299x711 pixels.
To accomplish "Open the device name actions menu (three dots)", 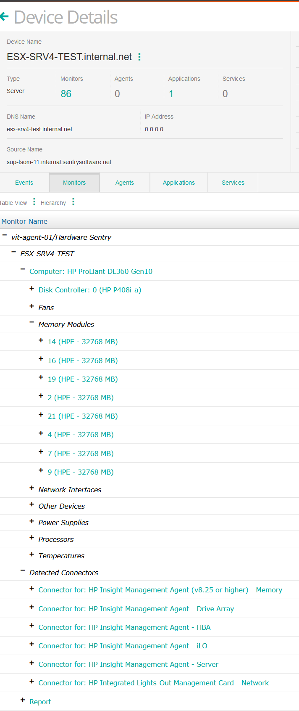I will tap(139, 57).
